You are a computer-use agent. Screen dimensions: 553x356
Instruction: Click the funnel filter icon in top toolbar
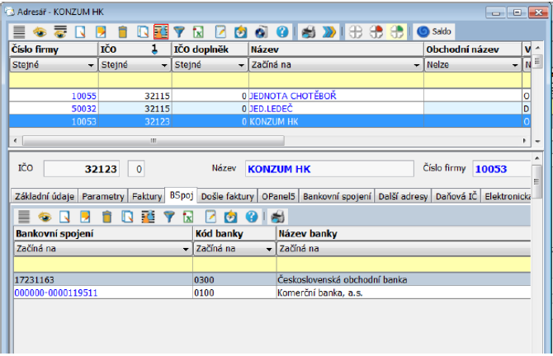point(179,32)
